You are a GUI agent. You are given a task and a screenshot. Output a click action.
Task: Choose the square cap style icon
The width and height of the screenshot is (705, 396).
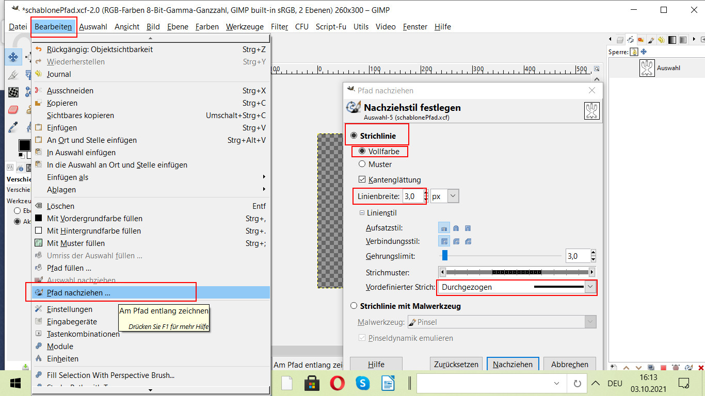(x=468, y=228)
